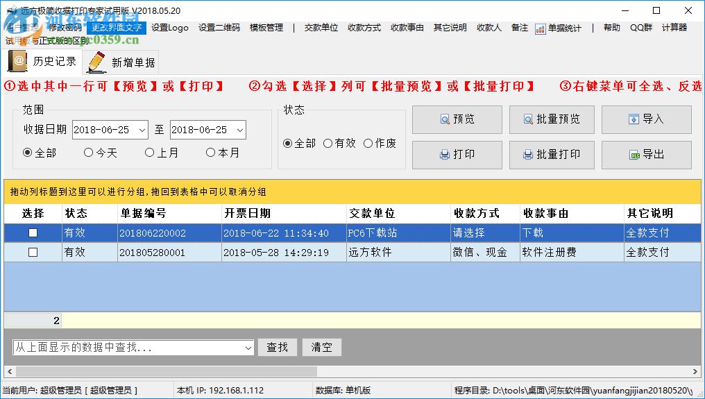The image size is (705, 399).
Task: Select the 作废 status radio button
Action: click(x=368, y=144)
